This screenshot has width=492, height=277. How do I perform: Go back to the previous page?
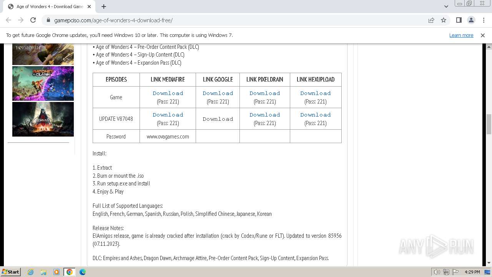click(8, 20)
